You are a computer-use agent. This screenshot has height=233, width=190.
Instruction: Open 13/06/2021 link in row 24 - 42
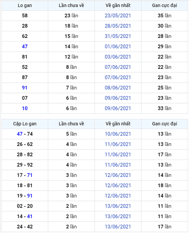pyautogui.click(x=118, y=227)
